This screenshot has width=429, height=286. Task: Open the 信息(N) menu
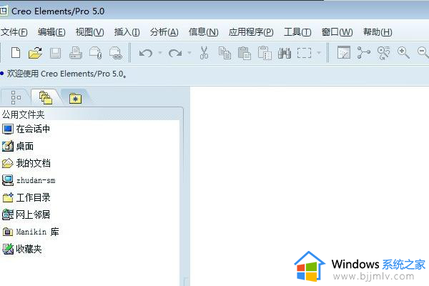click(x=203, y=32)
